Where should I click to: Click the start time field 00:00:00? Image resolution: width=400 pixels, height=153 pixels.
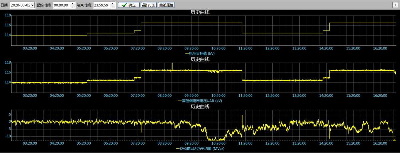pyautogui.click(x=61, y=5)
